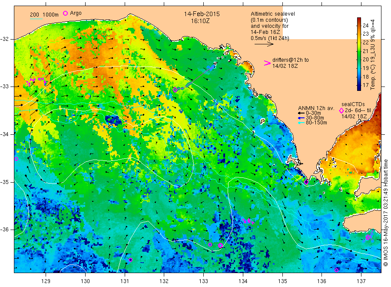Click the sealCTDs diamond legend symbol
This screenshot has height=287, width=391.
click(341, 110)
